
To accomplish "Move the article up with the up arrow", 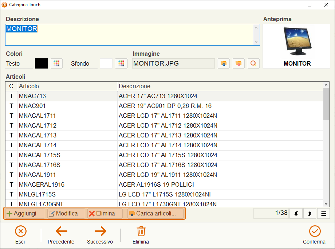I will click(x=310, y=214).
